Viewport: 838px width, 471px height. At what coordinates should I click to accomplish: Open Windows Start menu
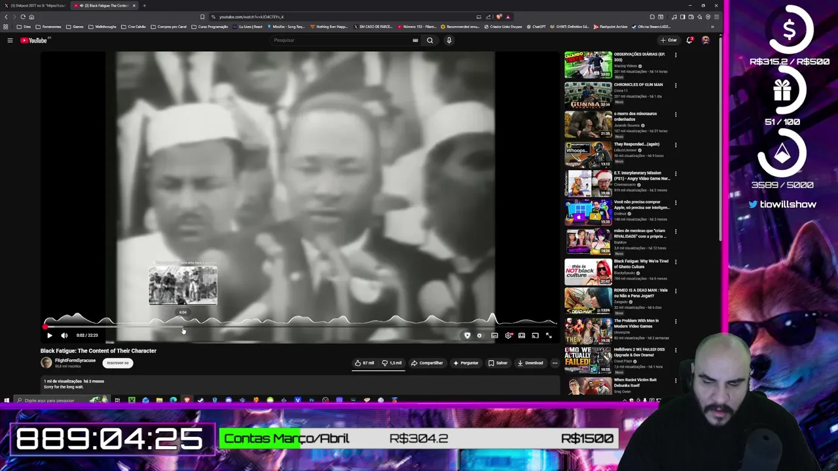coord(7,400)
